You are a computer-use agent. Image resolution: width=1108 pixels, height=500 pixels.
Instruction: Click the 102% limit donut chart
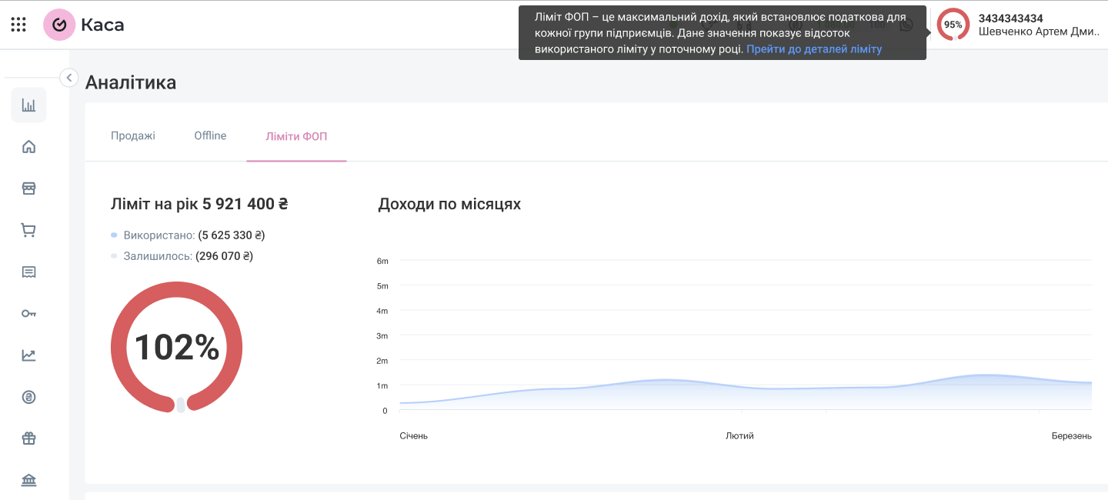(177, 347)
